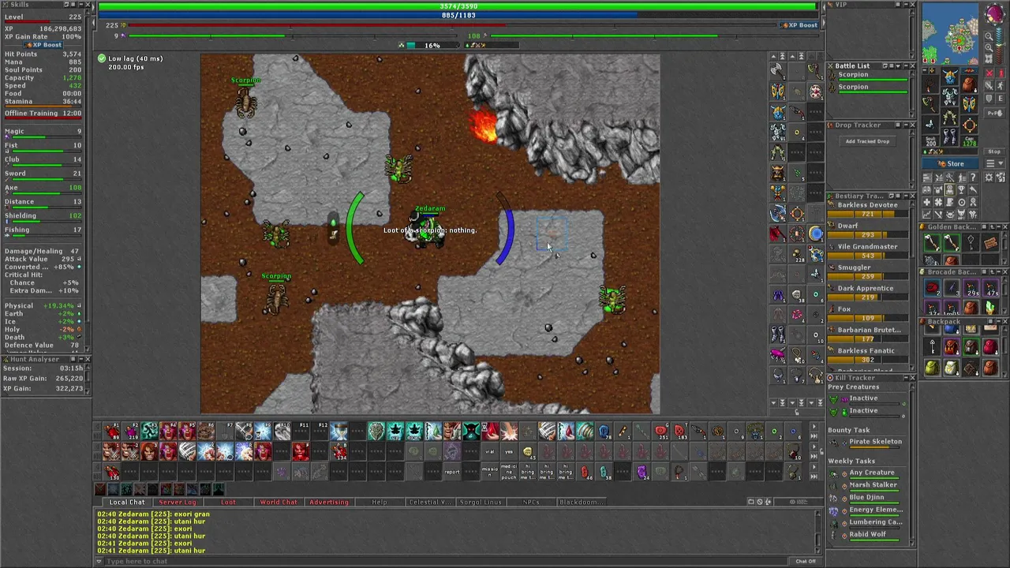Open the NPCs chat tab
1010x568 pixels.
531,502
